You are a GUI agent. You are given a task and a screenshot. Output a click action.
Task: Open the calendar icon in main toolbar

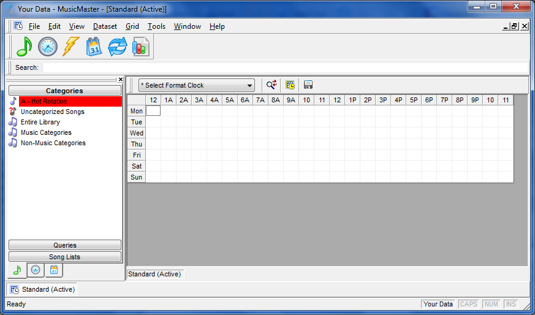point(94,47)
